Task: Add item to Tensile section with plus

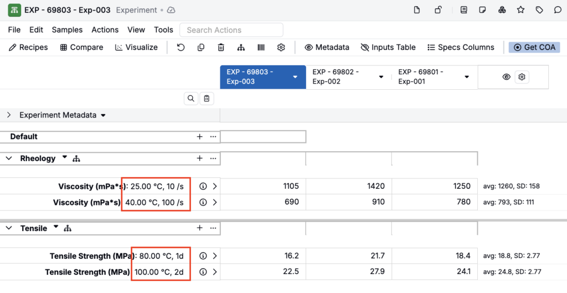Action: [199, 228]
